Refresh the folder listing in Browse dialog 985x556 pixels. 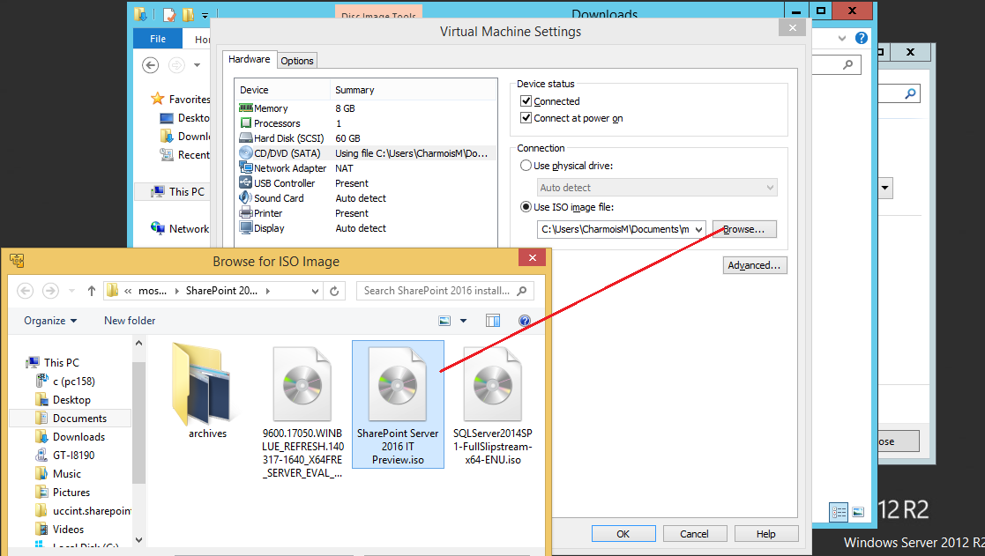[334, 291]
